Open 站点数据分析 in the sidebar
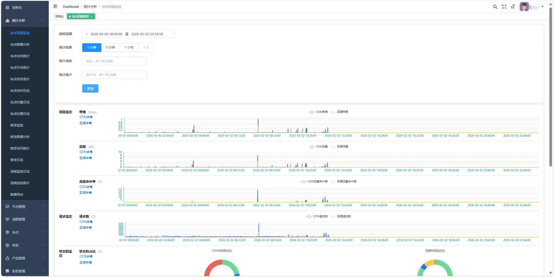This screenshot has width=554, height=277. [20, 44]
